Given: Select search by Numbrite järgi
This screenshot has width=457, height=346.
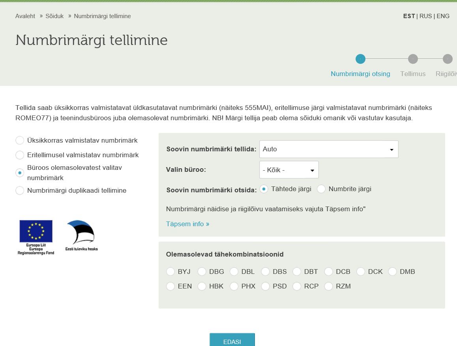Looking at the screenshot, I should 322,189.
